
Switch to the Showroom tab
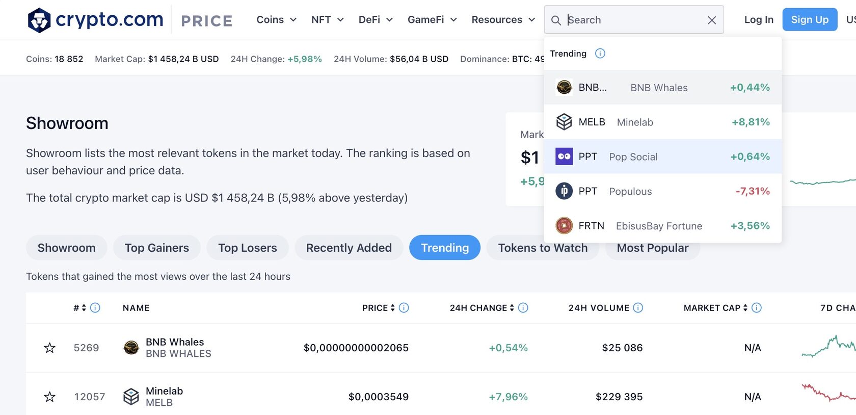(67, 248)
